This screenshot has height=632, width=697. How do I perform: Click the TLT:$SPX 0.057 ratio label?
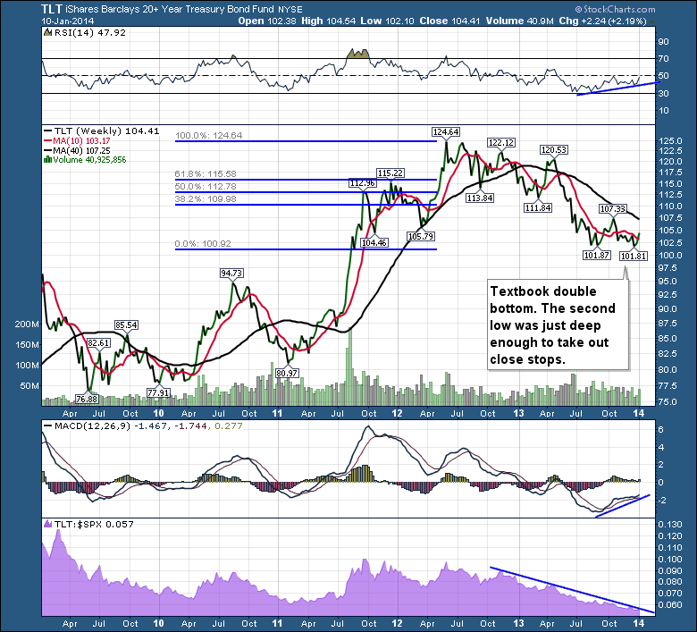(94, 525)
